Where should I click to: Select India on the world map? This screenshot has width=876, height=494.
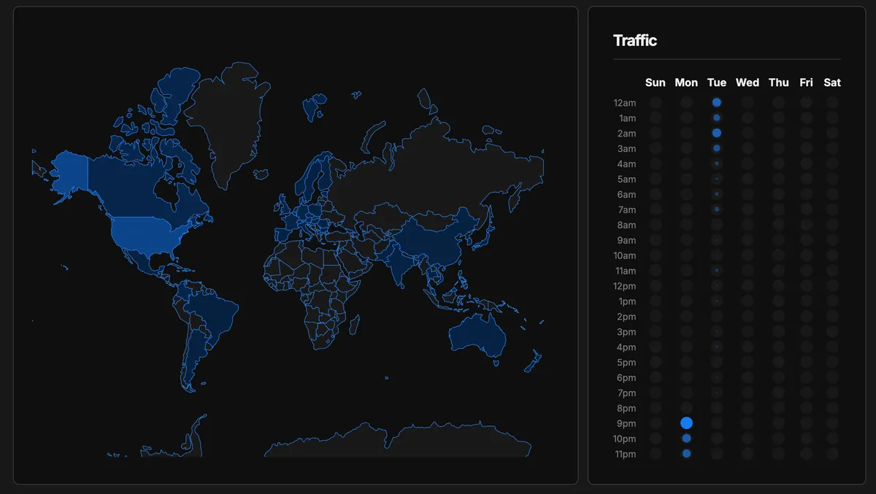point(398,263)
